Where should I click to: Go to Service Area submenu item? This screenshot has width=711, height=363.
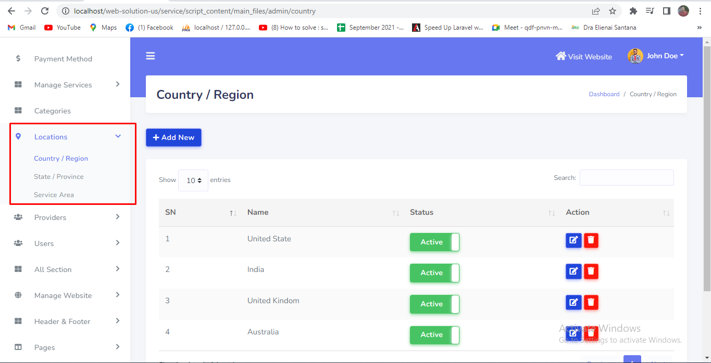tap(54, 195)
